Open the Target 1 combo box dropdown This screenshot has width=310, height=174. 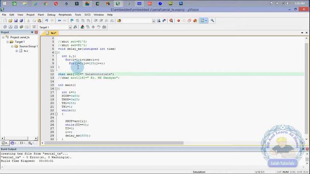click(70, 28)
